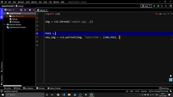Toggle the Favorites tool window side tab

[2, 80]
